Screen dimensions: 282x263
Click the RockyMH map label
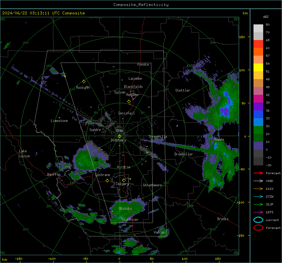click(83, 88)
